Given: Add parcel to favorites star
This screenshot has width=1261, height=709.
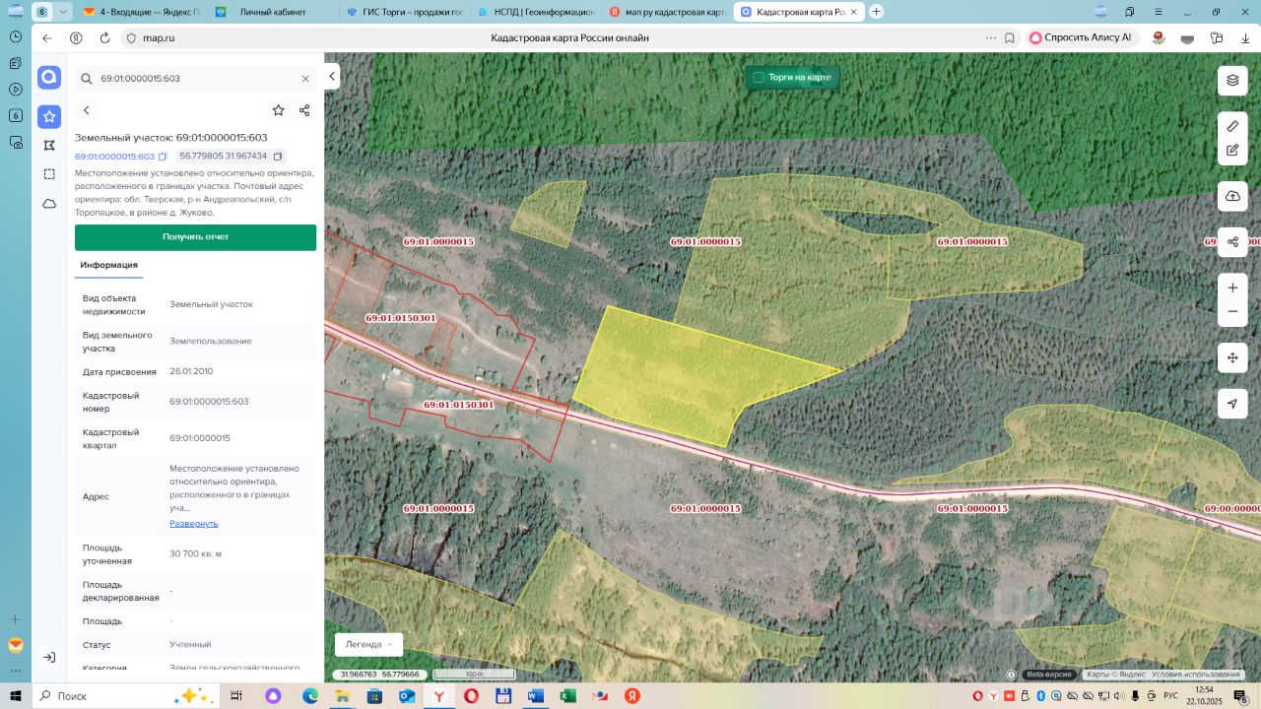Looking at the screenshot, I should pyautogui.click(x=279, y=110).
